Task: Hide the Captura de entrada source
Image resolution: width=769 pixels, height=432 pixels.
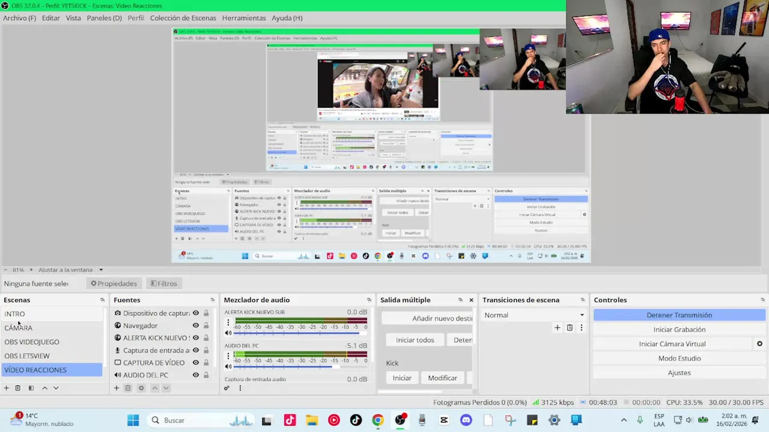Action: pos(196,350)
